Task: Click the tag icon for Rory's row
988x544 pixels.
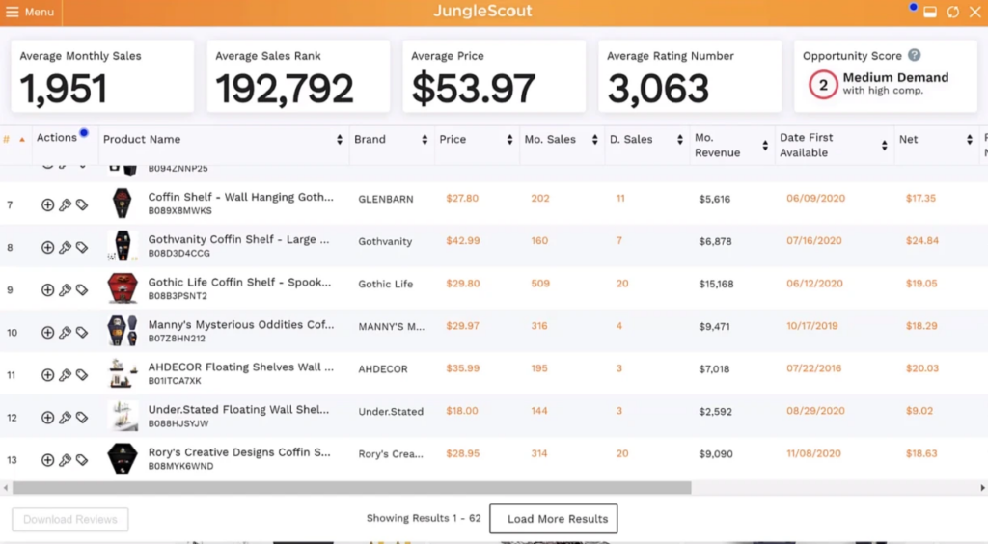Action: [82, 460]
